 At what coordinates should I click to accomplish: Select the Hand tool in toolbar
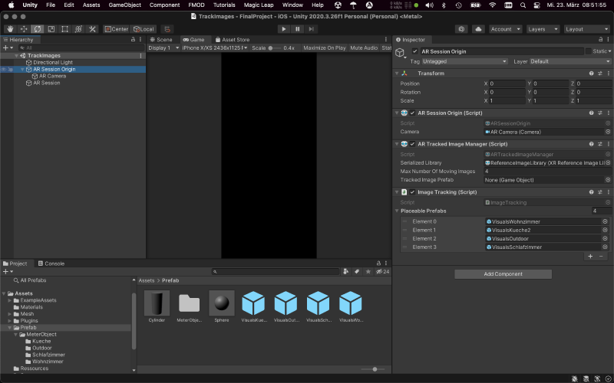pyautogui.click(x=10, y=29)
